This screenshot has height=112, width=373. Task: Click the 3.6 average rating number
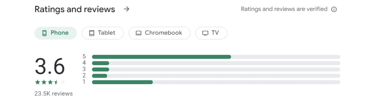[x=50, y=67]
